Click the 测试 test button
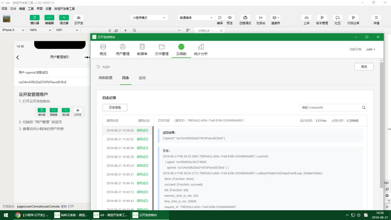Viewport: 391px width, 220px height. (x=364, y=67)
